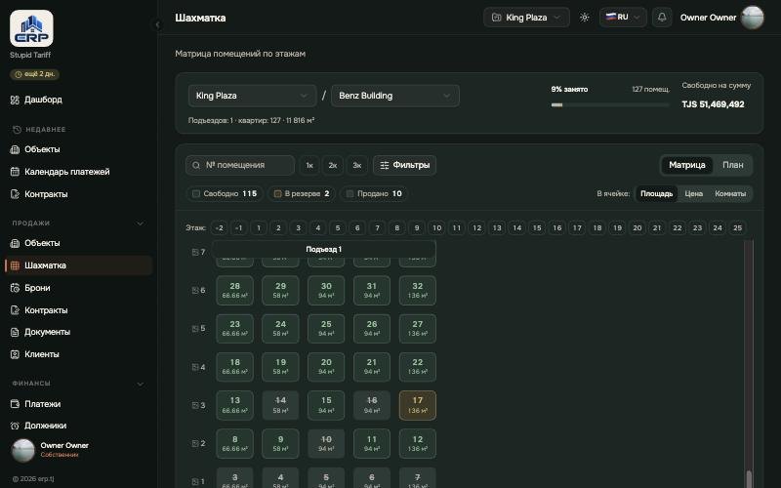Jump to floor 5
Screen dimensions: 781x488
pos(337,228)
